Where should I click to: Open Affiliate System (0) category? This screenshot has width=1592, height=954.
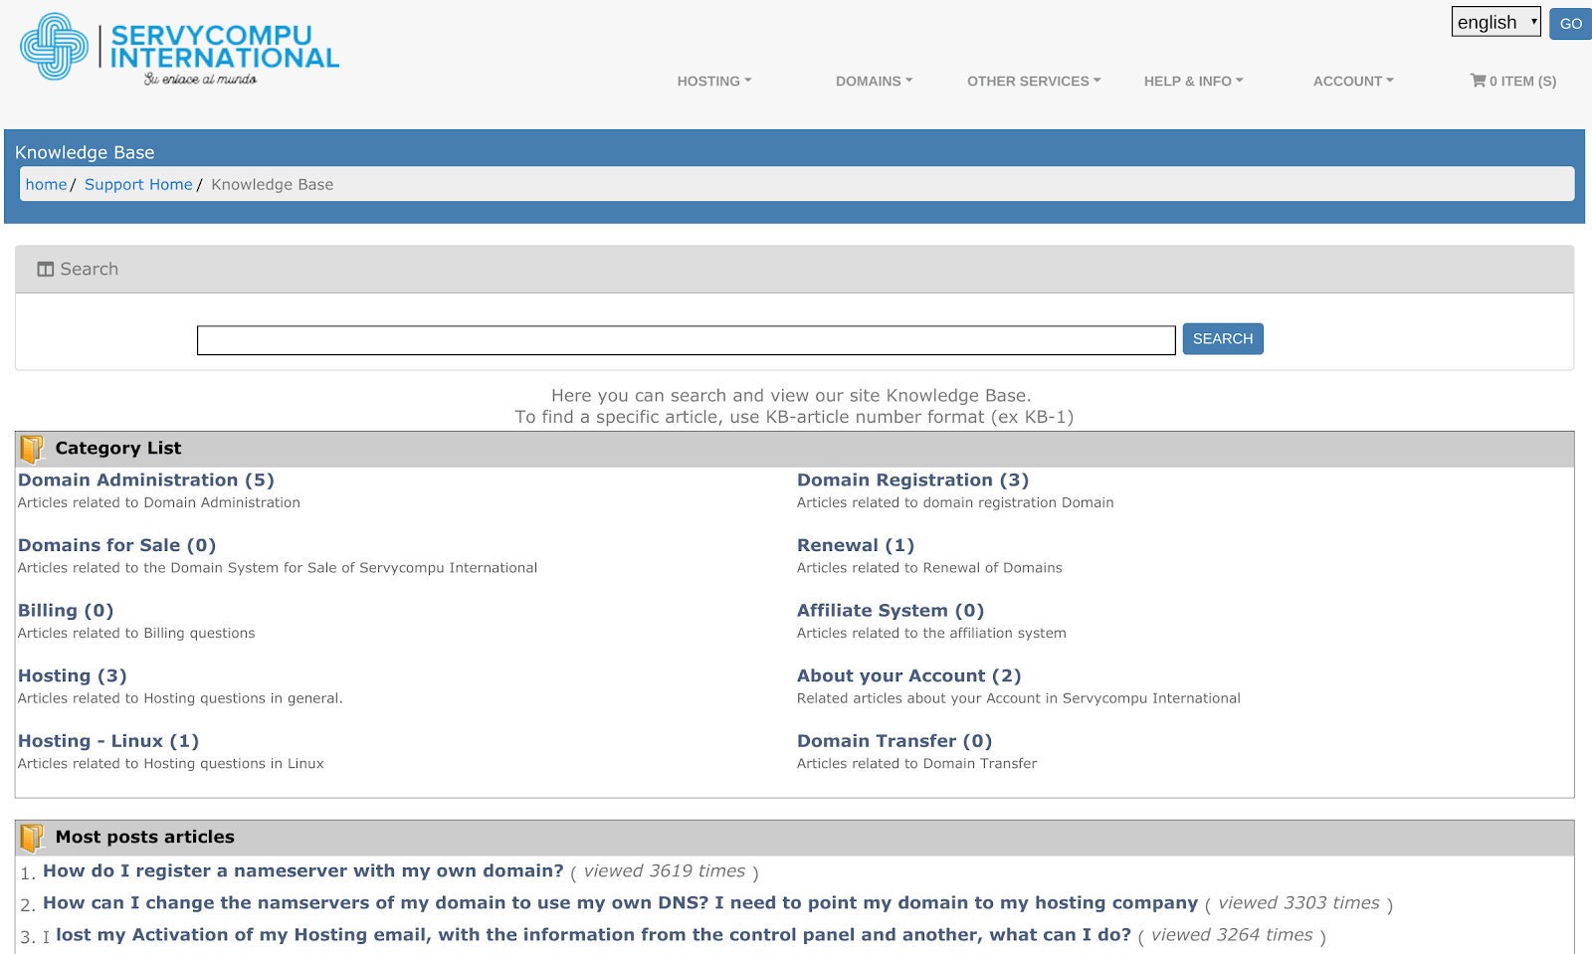click(891, 611)
